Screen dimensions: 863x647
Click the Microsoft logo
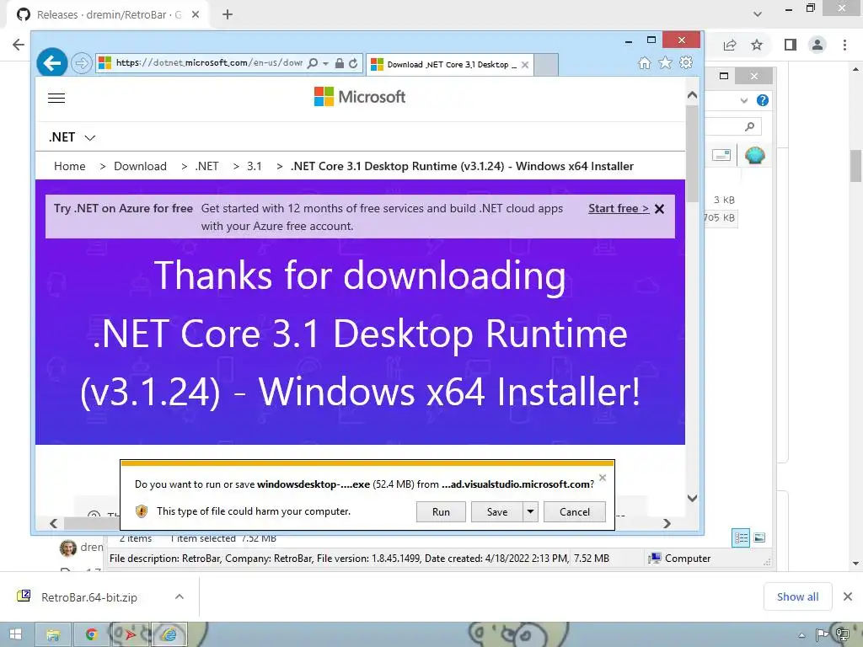(x=360, y=97)
